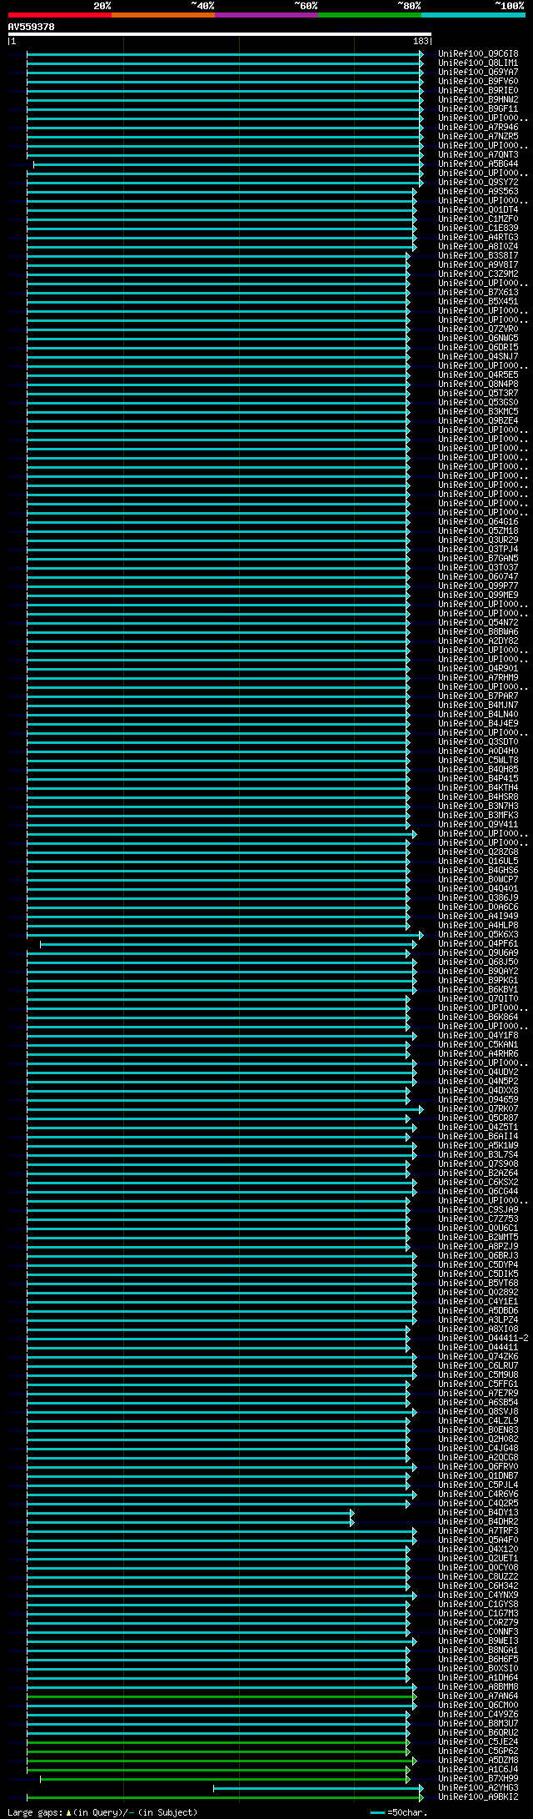Select the UniRef100_C1MZF0 label
The height and width of the screenshot is (1819, 533).
click(x=478, y=219)
